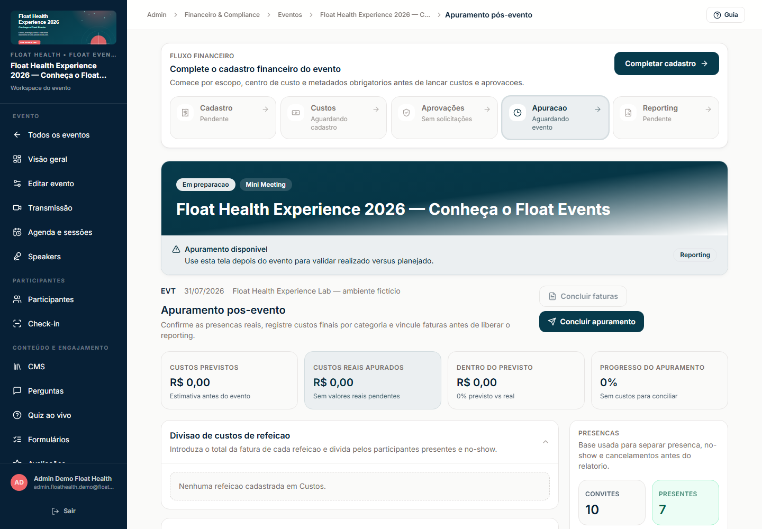Click the Apuramento pos-evento heading

pyautogui.click(x=223, y=310)
